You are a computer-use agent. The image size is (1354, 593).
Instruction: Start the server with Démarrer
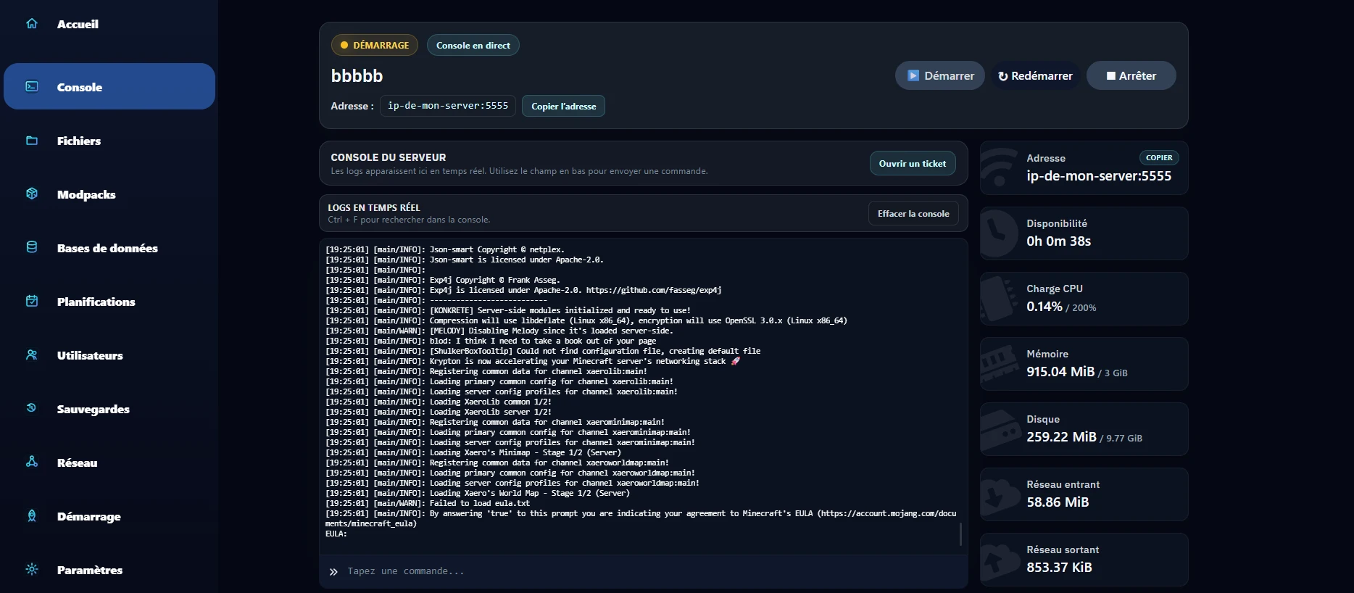[940, 75]
